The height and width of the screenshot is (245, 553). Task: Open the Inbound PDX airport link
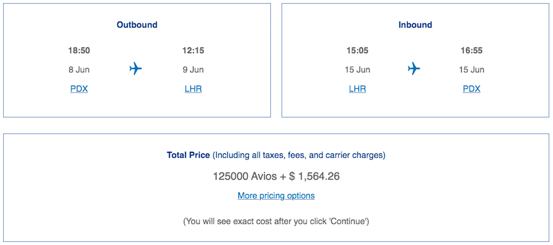(472, 89)
